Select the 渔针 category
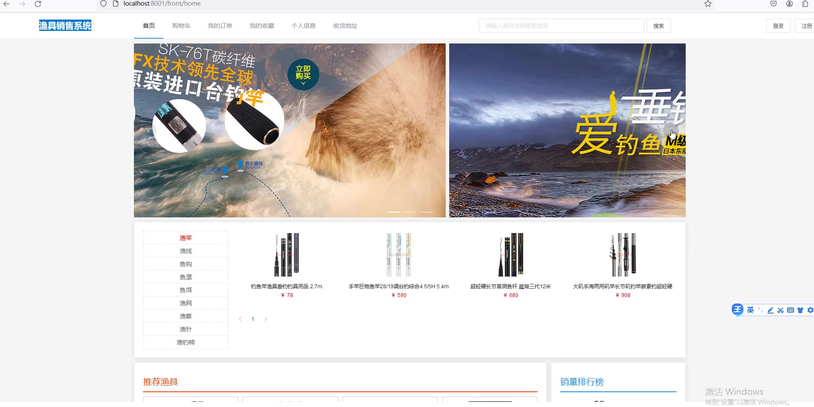Viewport: 814px width, 407px height. [x=186, y=329]
